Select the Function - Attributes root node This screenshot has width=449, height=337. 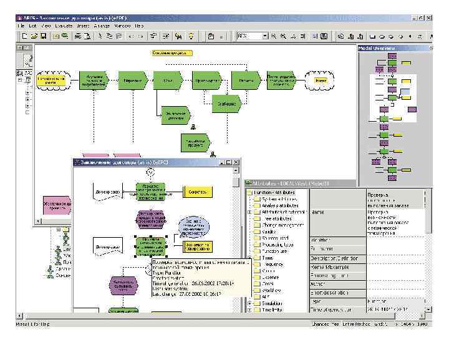pyautogui.click(x=274, y=193)
